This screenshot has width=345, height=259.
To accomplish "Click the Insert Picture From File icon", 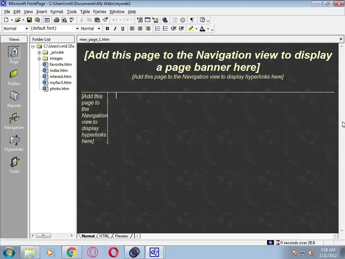I will [x=156, y=20].
